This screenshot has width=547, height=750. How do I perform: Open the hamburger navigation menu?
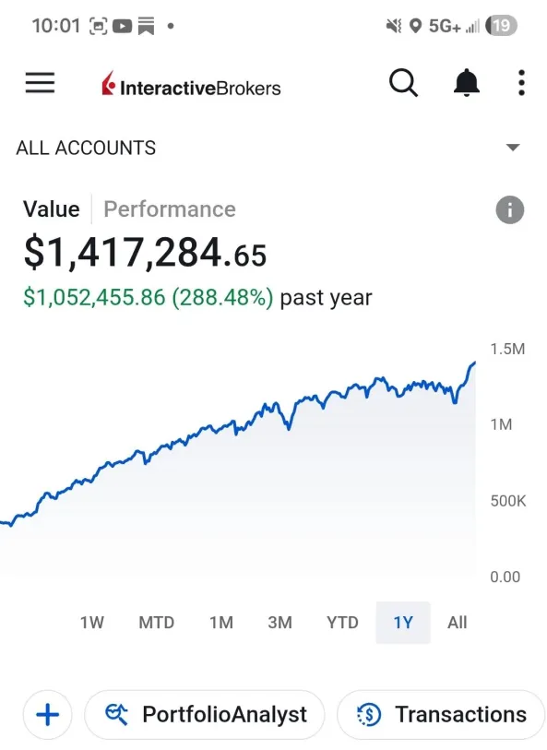pyautogui.click(x=41, y=83)
